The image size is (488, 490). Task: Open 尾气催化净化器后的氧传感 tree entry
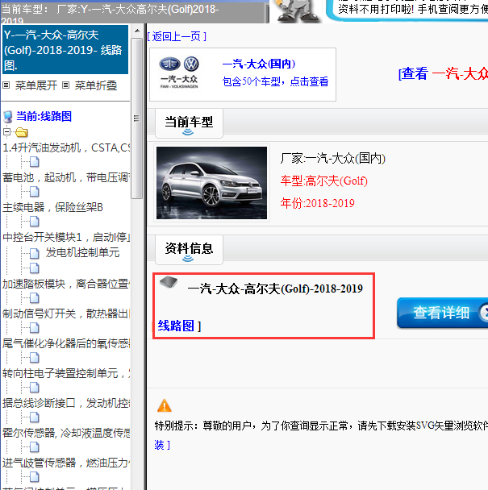(x=66, y=343)
